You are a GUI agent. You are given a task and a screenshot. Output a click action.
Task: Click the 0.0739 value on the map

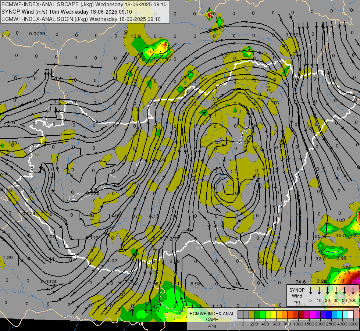[x=37, y=34]
